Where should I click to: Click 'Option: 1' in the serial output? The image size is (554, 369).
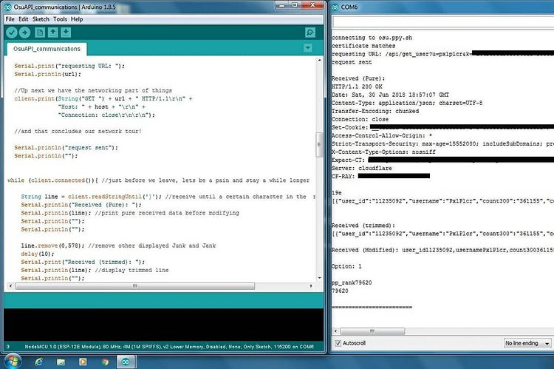[x=346, y=266]
